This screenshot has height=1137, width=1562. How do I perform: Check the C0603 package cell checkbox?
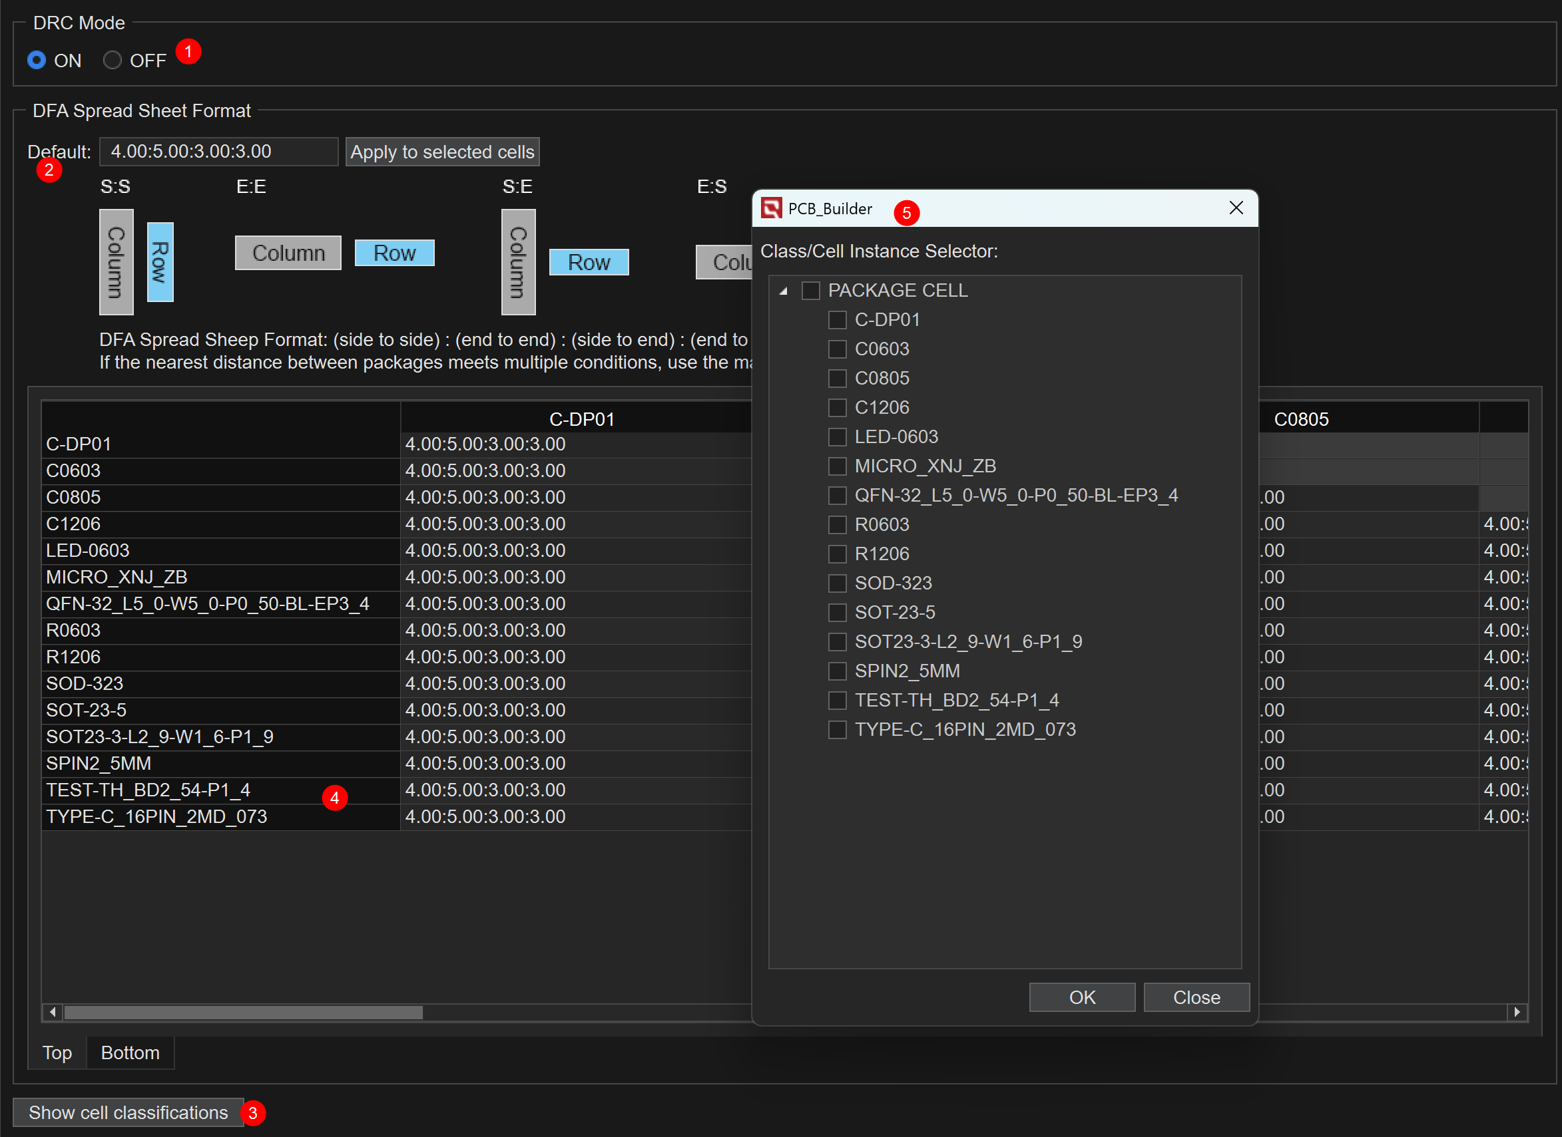click(837, 349)
